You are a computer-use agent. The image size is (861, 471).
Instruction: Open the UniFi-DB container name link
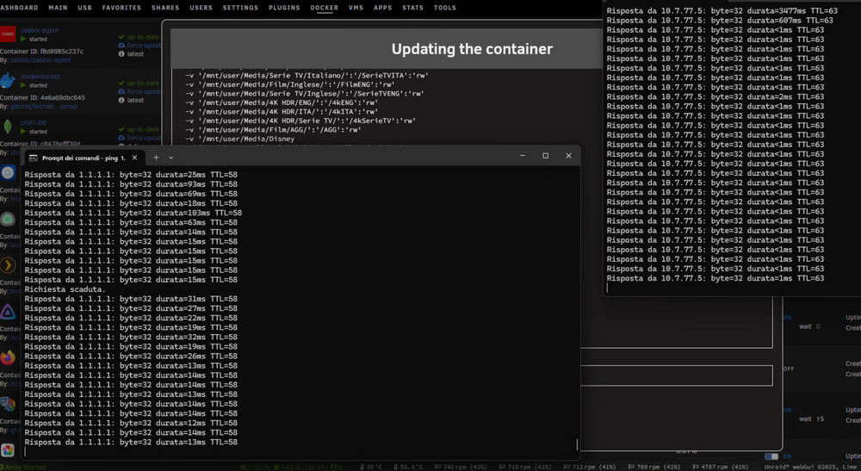(x=34, y=122)
